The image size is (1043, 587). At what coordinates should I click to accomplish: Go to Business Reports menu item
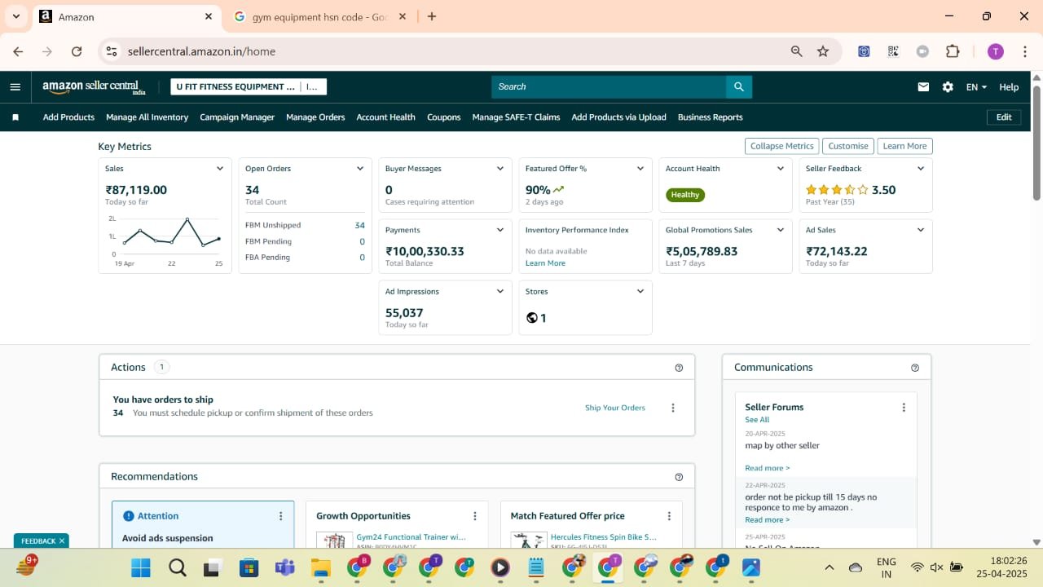pos(710,117)
